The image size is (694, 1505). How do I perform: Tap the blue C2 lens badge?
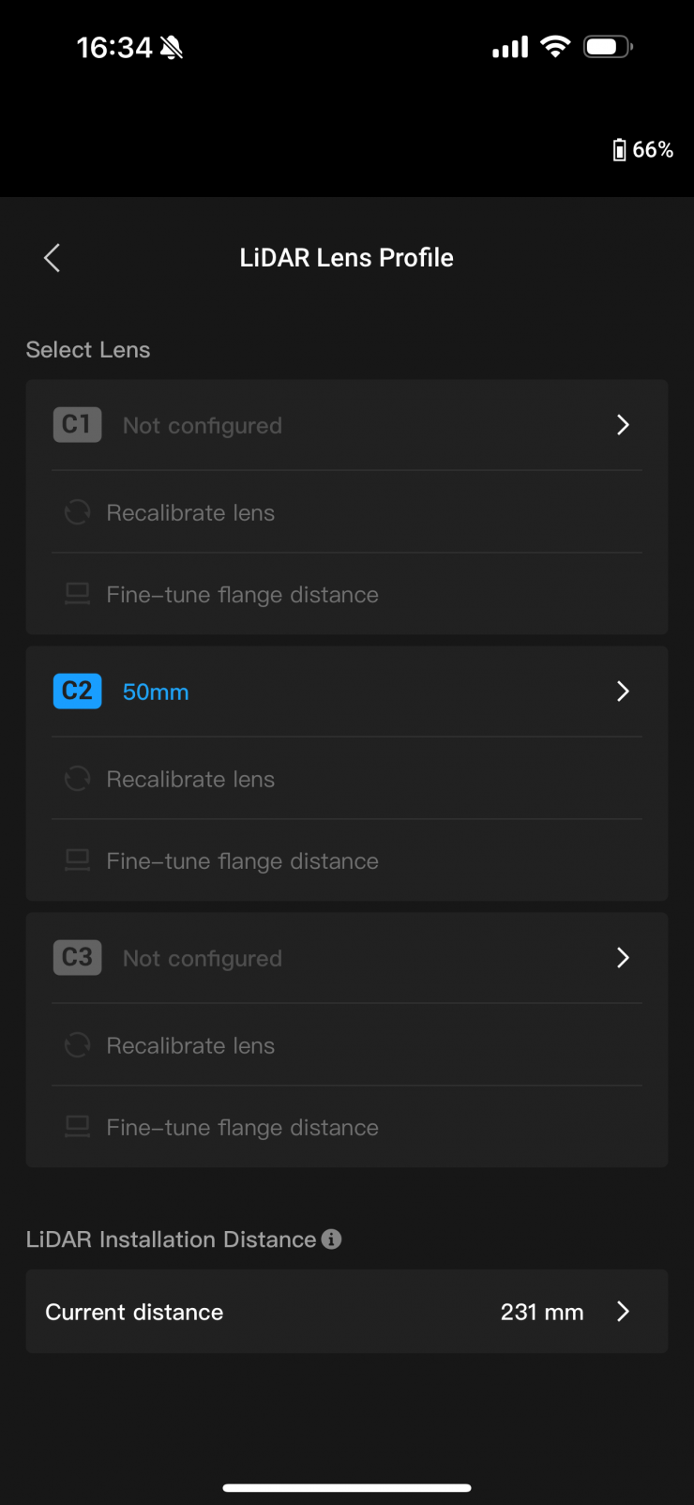point(77,692)
